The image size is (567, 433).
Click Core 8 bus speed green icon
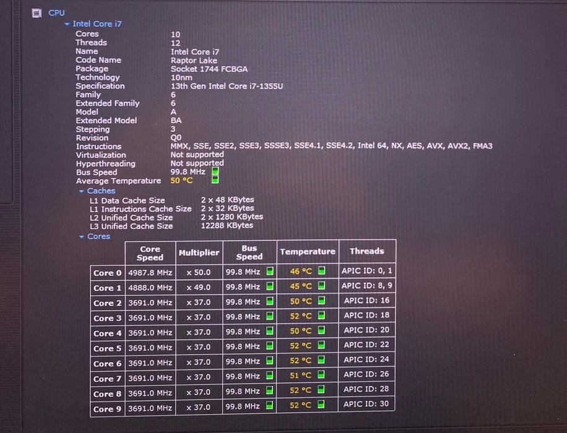point(270,390)
